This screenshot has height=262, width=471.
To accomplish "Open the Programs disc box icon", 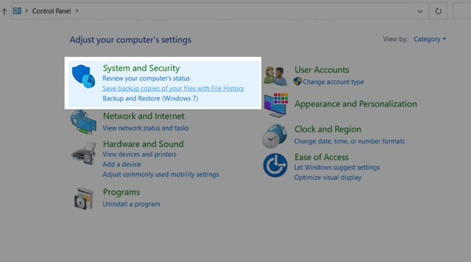I will click(84, 198).
